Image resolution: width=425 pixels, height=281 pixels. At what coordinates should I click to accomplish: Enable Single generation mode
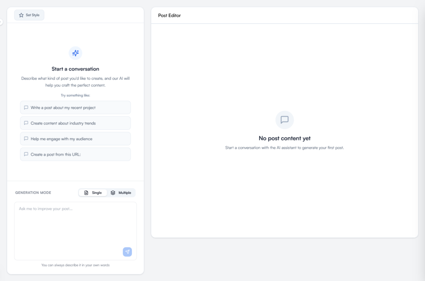[x=93, y=192]
